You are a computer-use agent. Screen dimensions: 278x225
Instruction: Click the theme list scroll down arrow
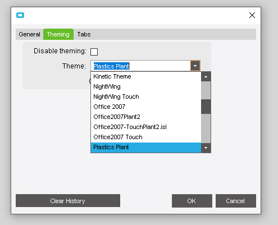[x=206, y=148]
